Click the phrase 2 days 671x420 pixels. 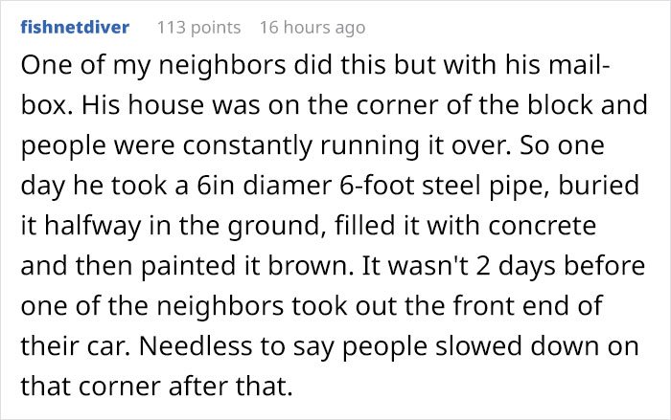point(517,268)
